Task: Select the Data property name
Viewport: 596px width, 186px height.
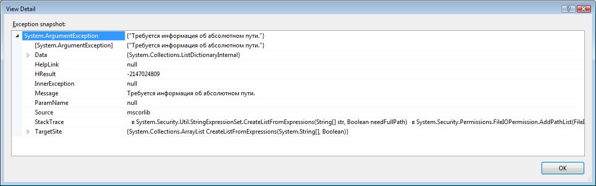Action: click(40, 55)
